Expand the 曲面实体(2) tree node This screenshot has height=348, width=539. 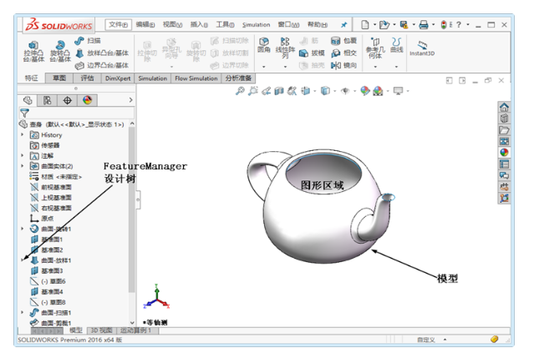coord(23,166)
